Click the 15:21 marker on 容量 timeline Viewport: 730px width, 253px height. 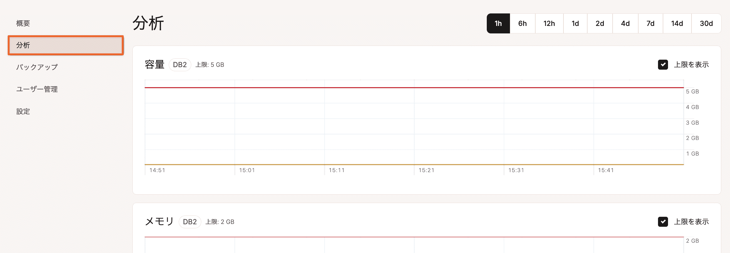pos(426,170)
